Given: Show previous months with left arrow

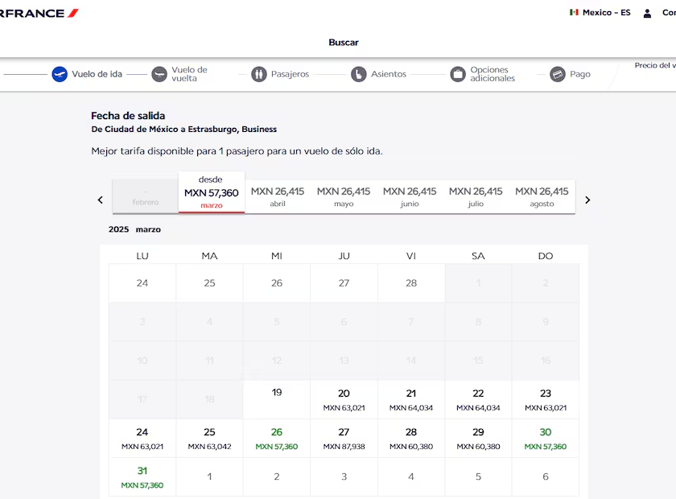Looking at the screenshot, I should point(101,200).
